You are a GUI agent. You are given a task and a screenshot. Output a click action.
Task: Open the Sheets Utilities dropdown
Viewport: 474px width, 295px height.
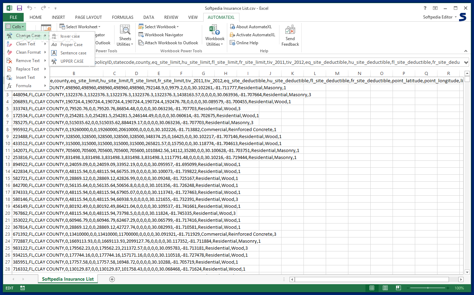(x=125, y=35)
